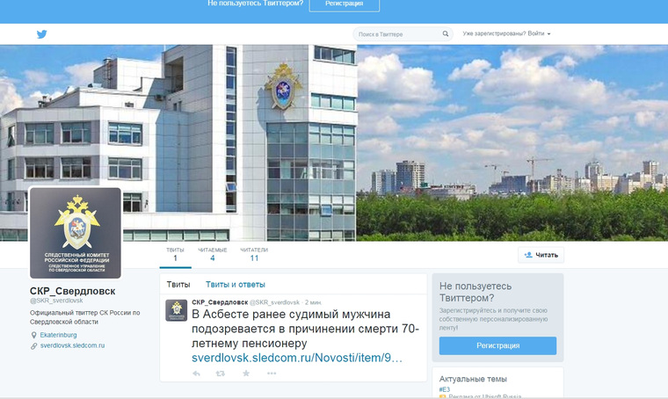668x399 pixels.
Task: Click the profile bio text 'Официальный твиттер СК России'
Action: tap(84, 317)
